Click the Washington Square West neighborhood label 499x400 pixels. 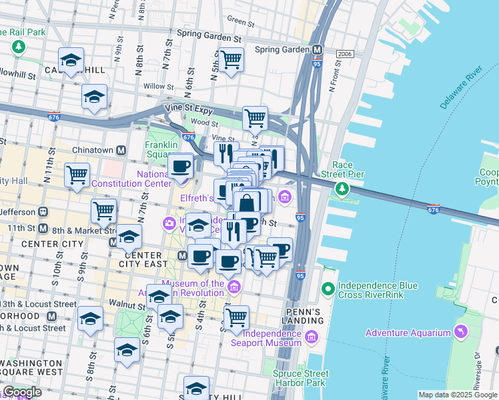coord(31,367)
